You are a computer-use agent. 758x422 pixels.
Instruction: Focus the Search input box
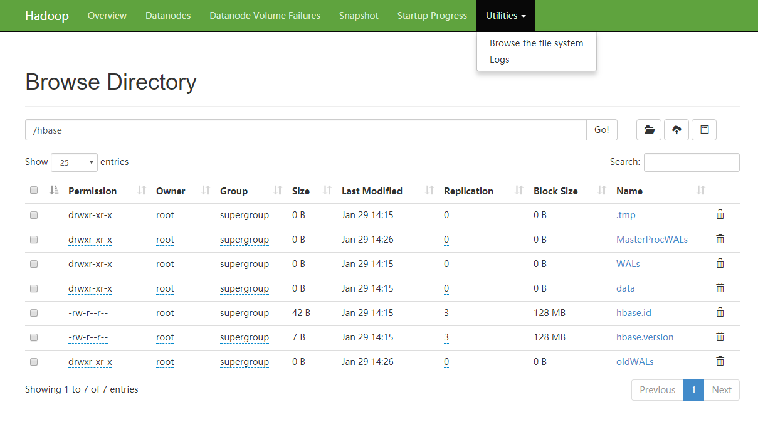692,162
